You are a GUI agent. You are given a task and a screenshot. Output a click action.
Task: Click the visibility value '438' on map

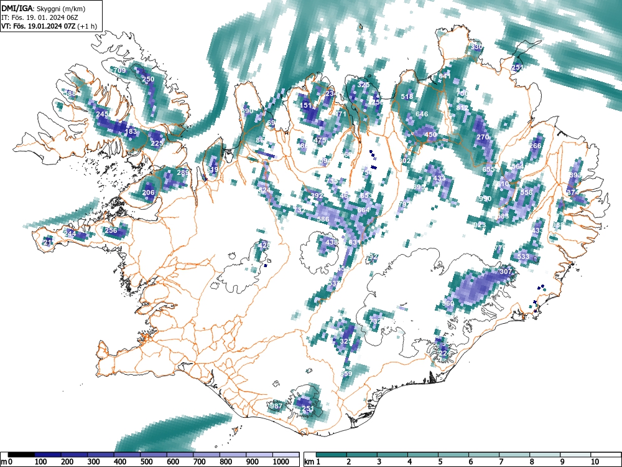click(x=332, y=242)
